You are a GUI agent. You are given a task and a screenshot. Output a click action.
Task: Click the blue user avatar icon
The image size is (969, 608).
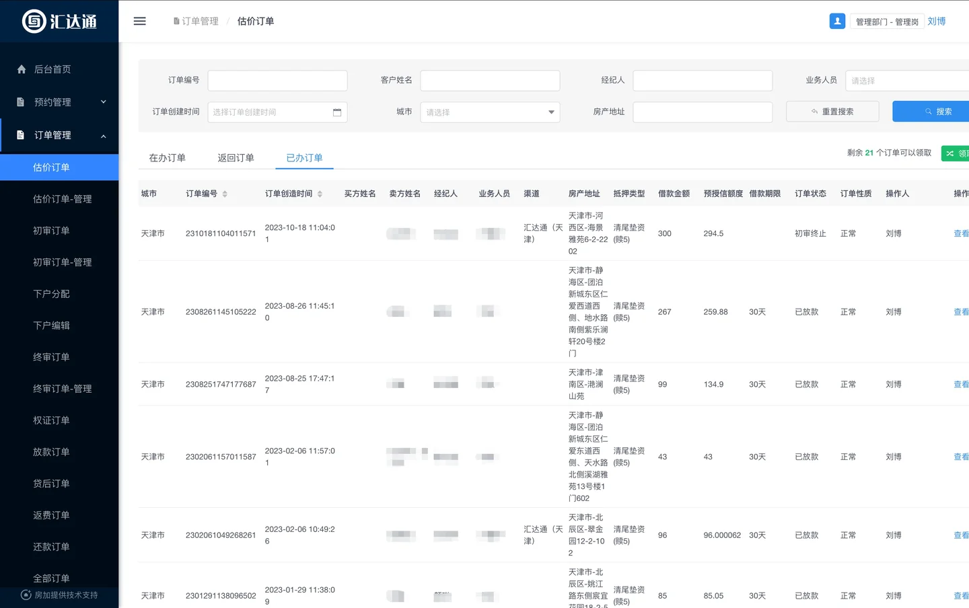pyautogui.click(x=837, y=22)
